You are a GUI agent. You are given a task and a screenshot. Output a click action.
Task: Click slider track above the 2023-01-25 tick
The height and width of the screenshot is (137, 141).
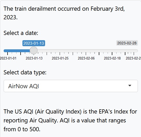point(60,51)
